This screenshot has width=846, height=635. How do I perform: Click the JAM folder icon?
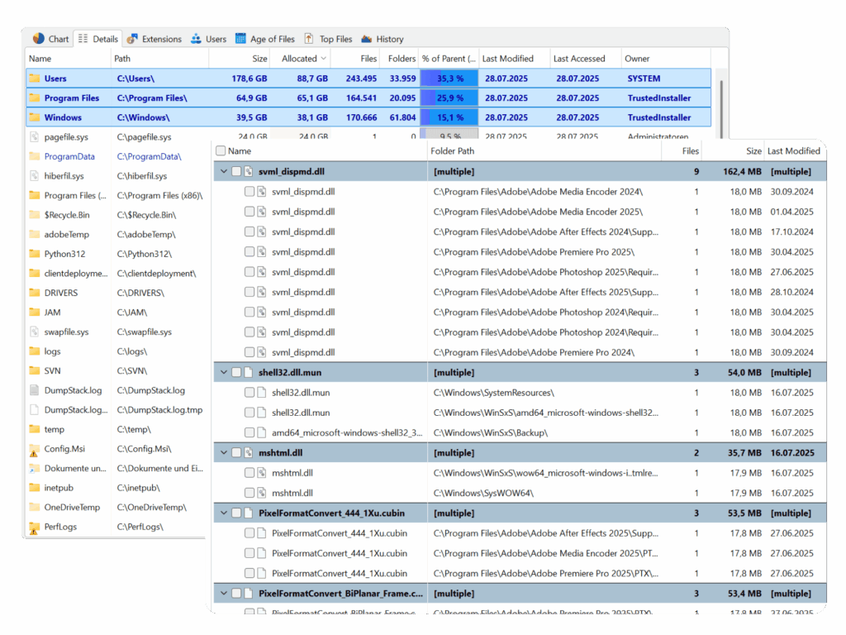click(35, 312)
